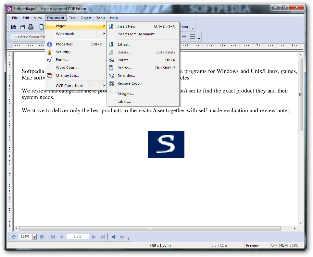
Task: Open the View menu
Action: point(38,18)
